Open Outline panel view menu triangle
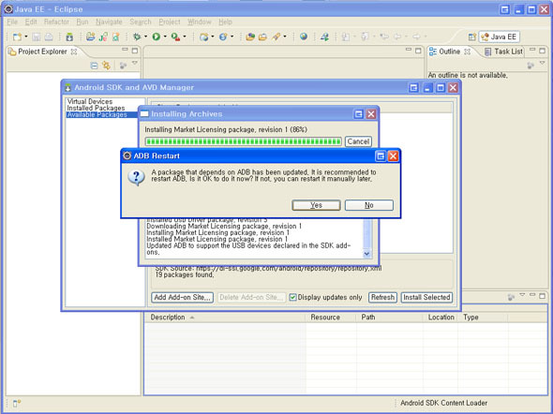The height and width of the screenshot is (414, 553). [543, 63]
